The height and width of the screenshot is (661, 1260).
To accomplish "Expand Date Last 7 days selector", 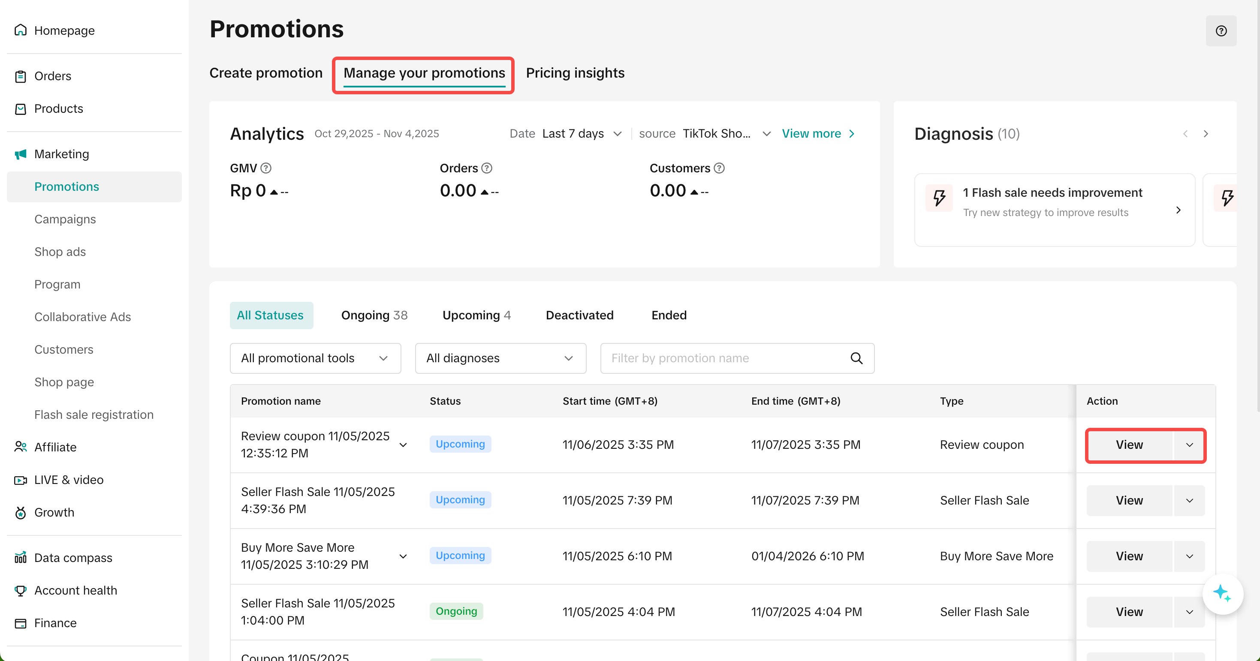I will pos(582,134).
